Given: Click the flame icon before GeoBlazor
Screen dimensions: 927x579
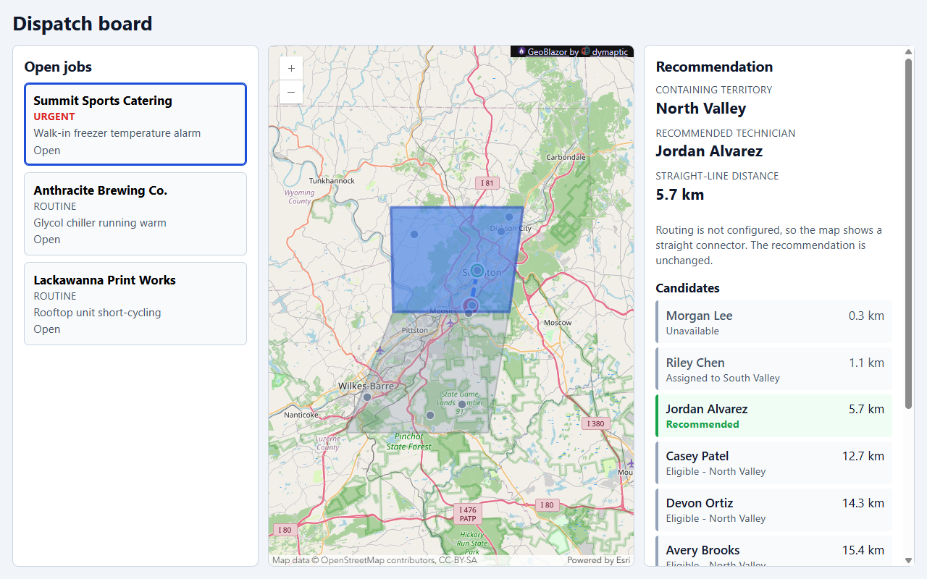Looking at the screenshot, I should pos(521,52).
